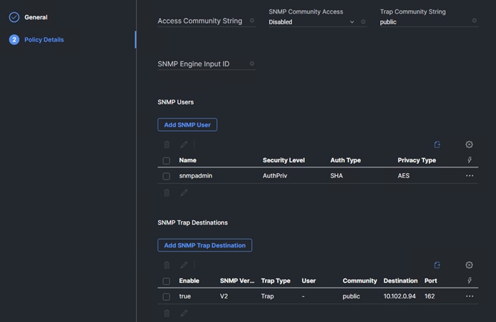Open ellipsis menu for 10.102.0.94 trap row
This screenshot has height=322, width=496.
470,296
